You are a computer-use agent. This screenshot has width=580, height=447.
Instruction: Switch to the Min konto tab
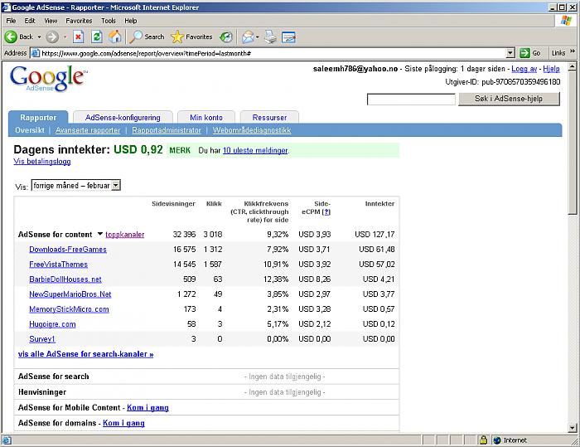point(206,118)
